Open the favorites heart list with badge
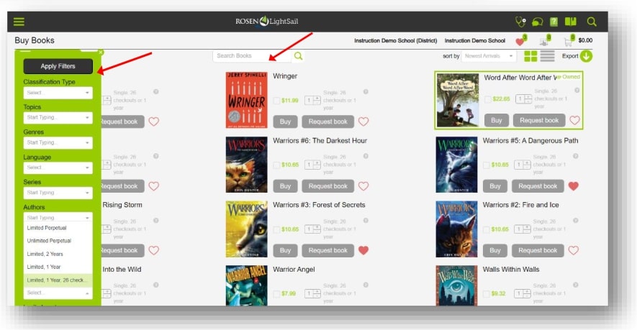 tap(520, 41)
